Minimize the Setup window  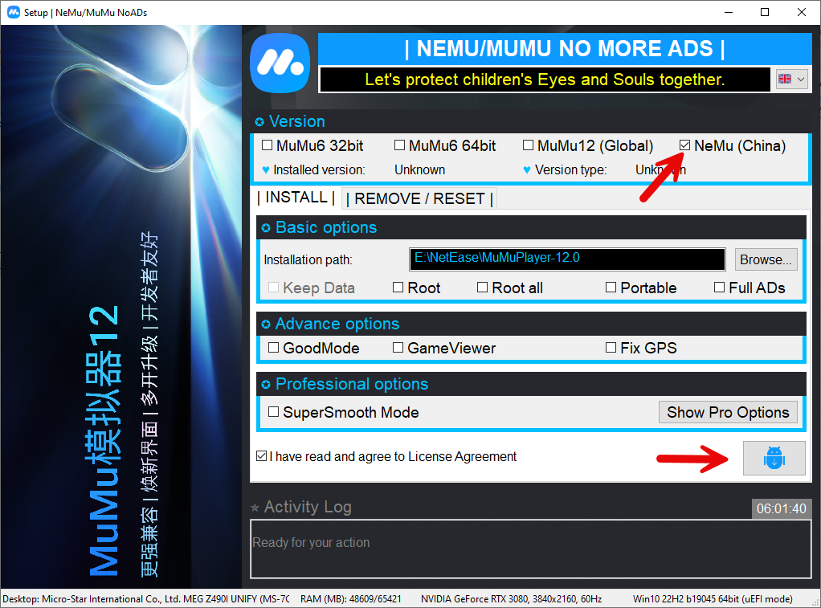pos(729,12)
